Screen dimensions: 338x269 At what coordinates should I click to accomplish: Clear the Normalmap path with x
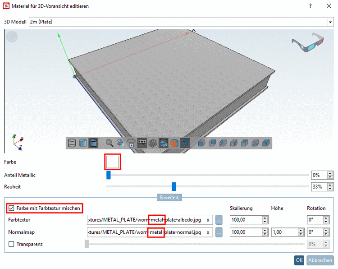tap(208, 232)
